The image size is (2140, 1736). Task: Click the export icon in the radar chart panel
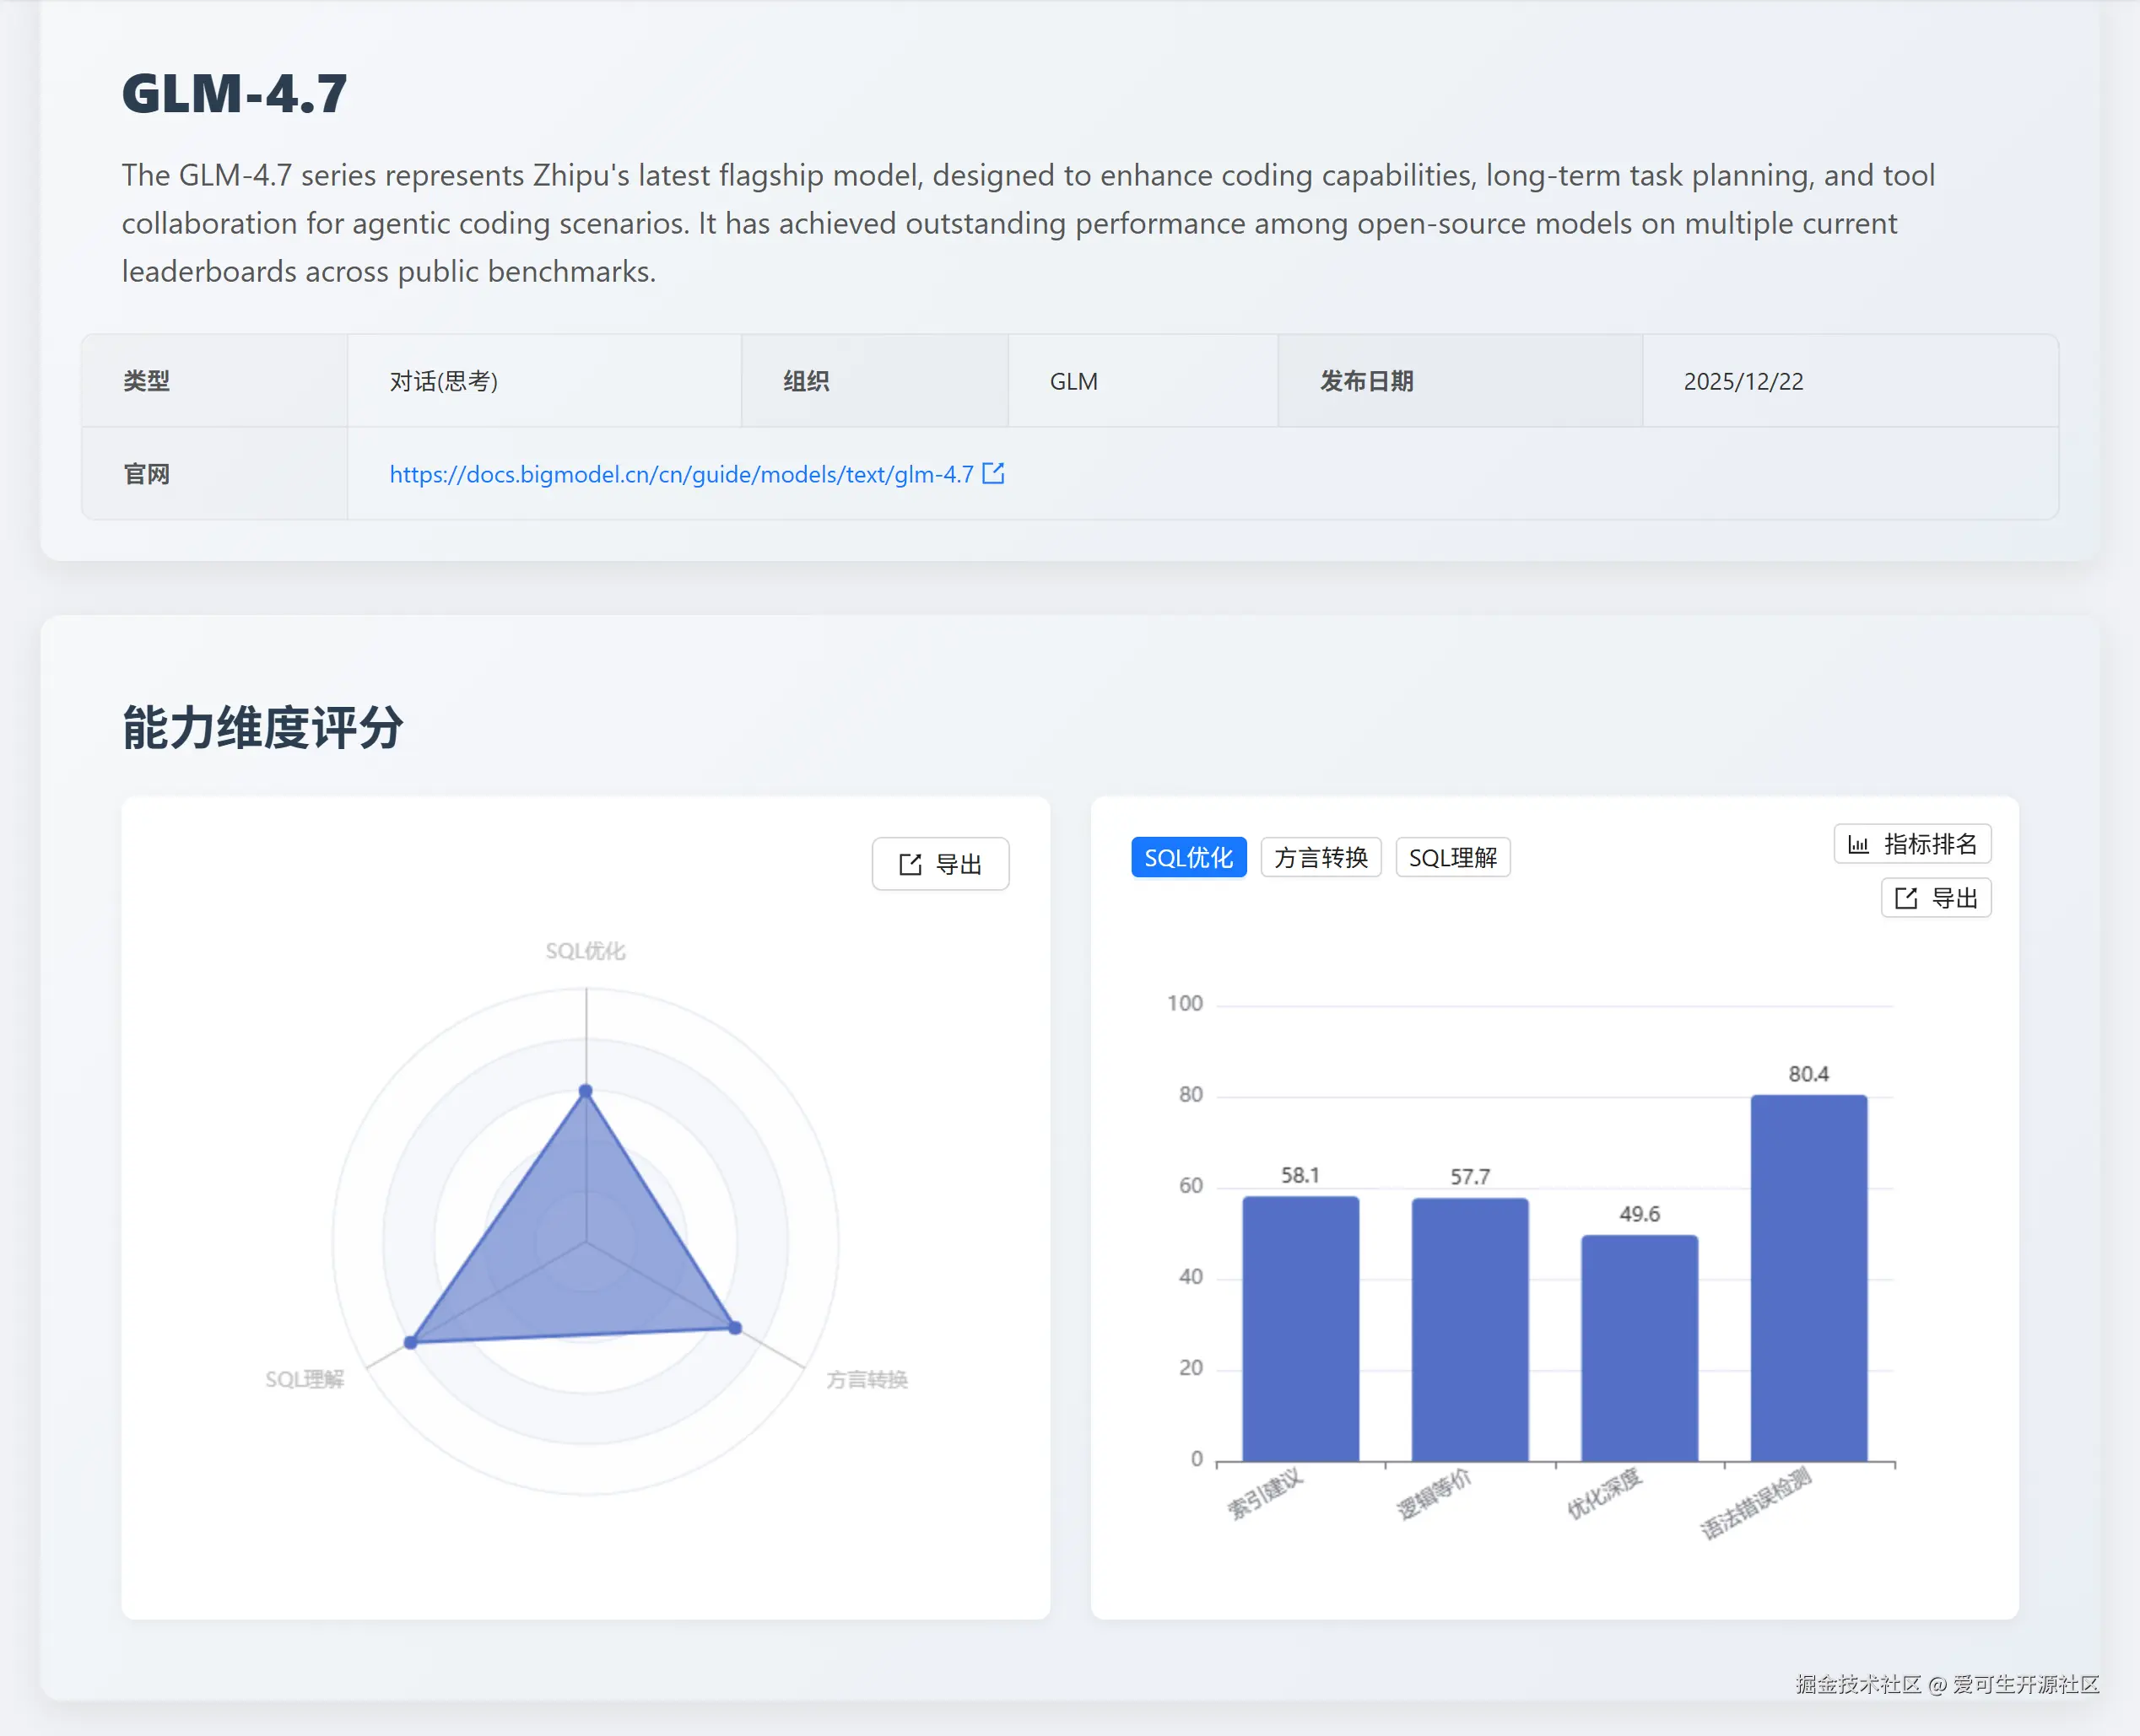(910, 864)
